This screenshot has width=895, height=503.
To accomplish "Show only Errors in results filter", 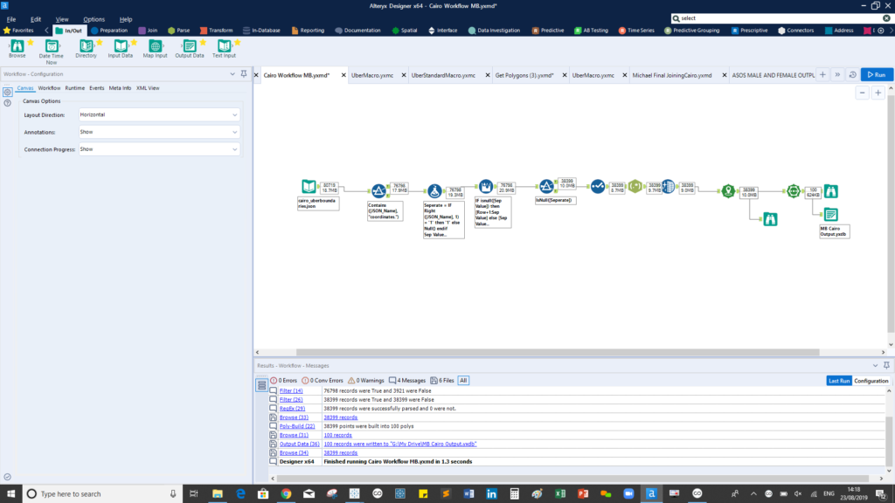I will click(284, 381).
